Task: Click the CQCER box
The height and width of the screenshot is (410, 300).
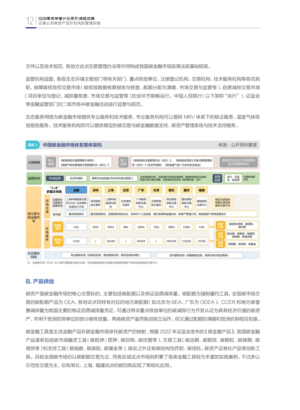Action: [x=187, y=241]
